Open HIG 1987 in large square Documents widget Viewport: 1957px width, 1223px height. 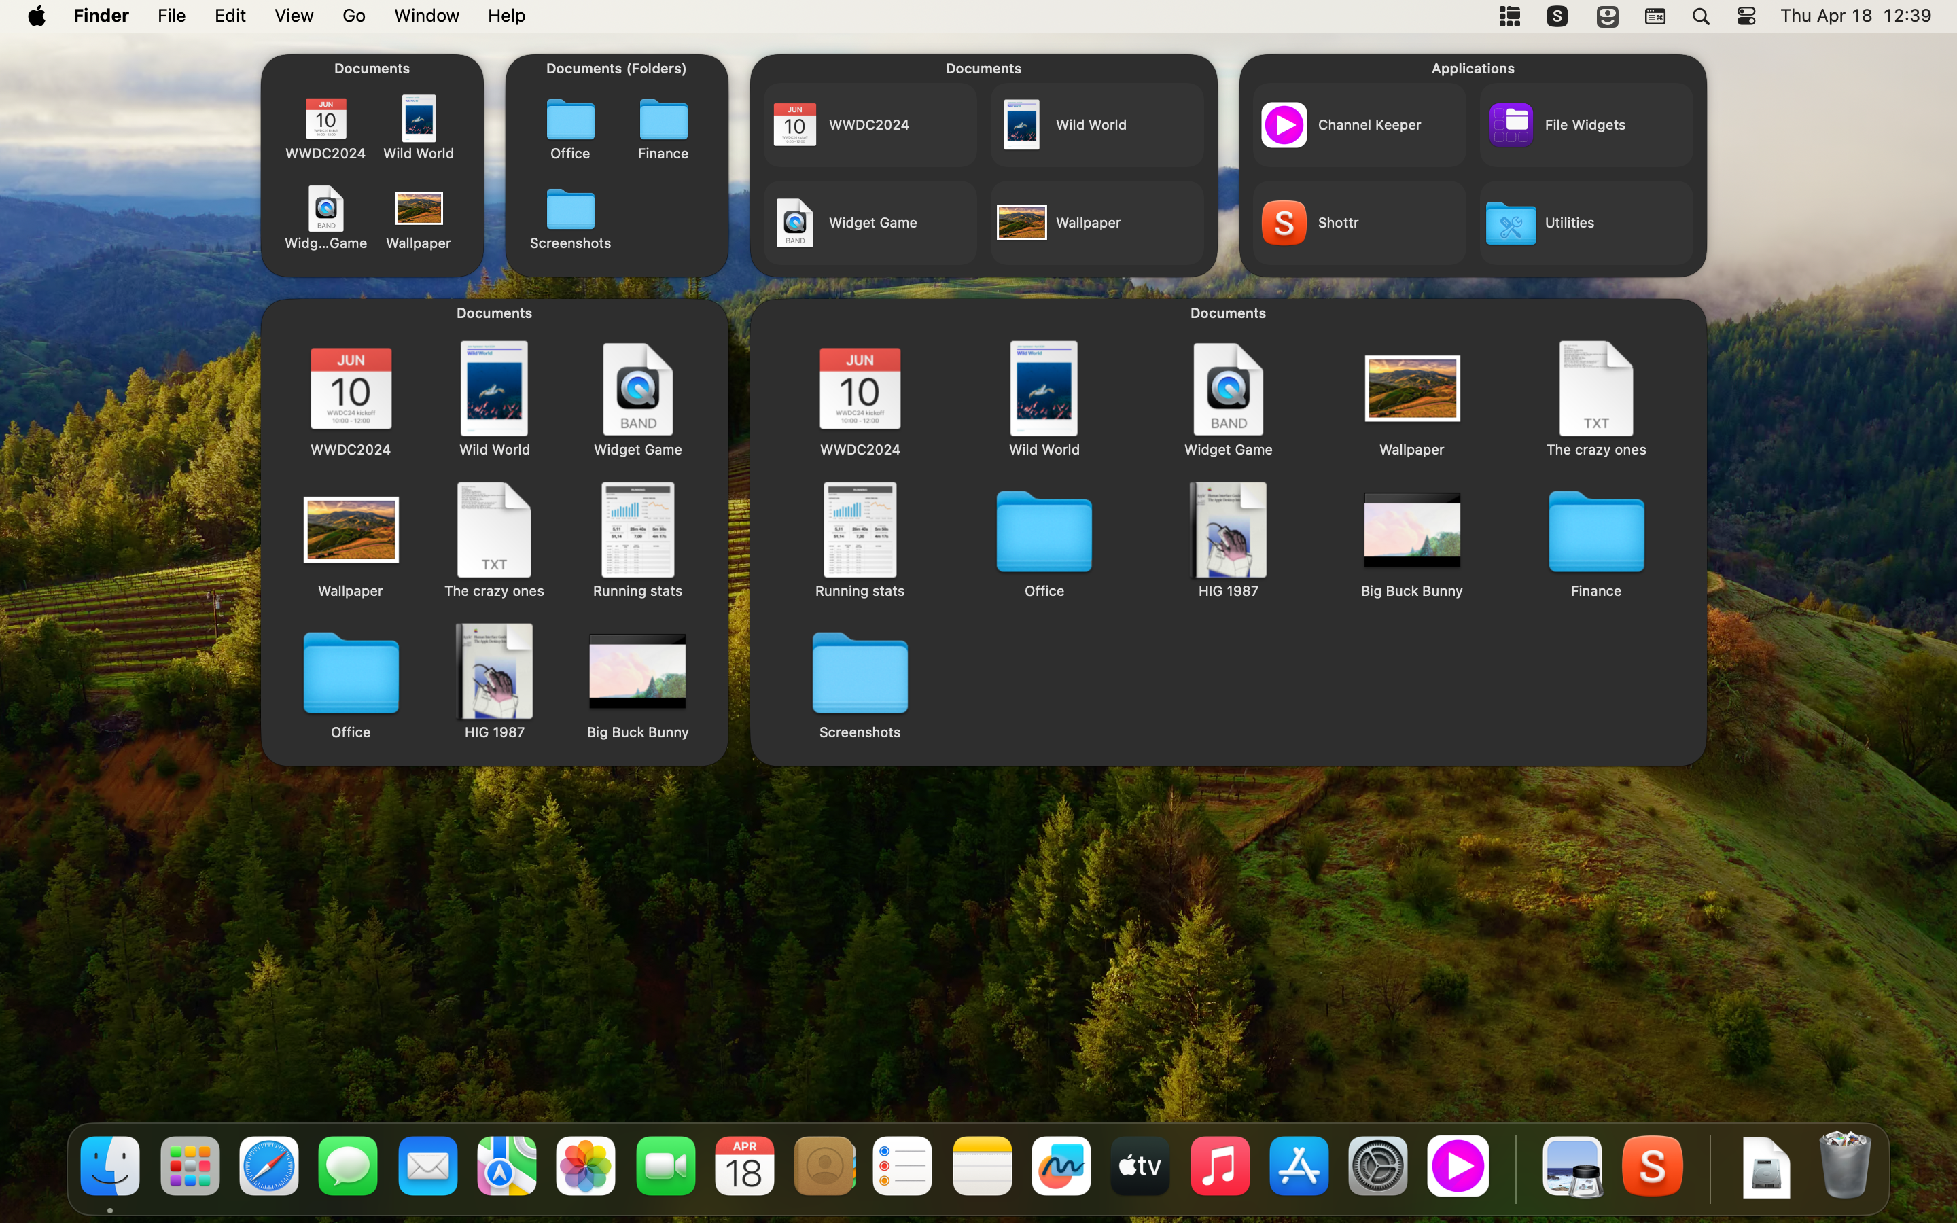point(494,681)
